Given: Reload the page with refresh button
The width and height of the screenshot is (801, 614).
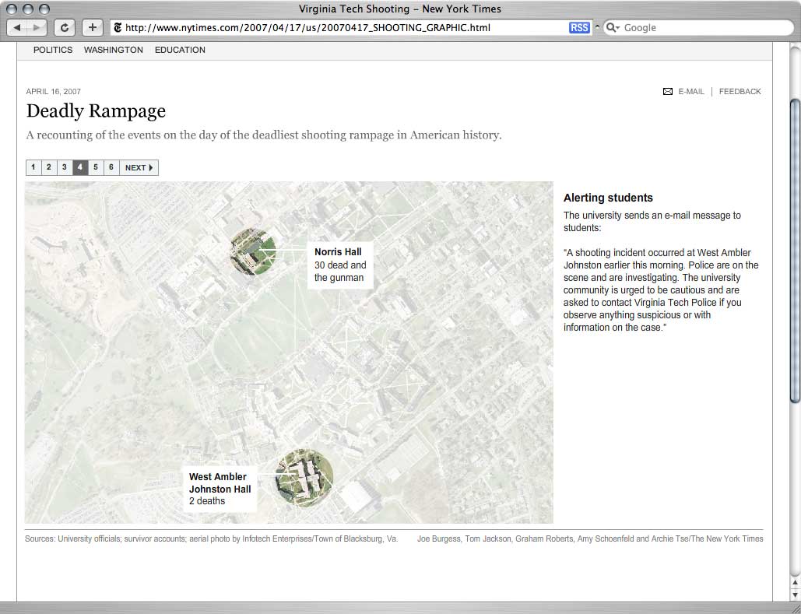Looking at the screenshot, I should tap(65, 27).
